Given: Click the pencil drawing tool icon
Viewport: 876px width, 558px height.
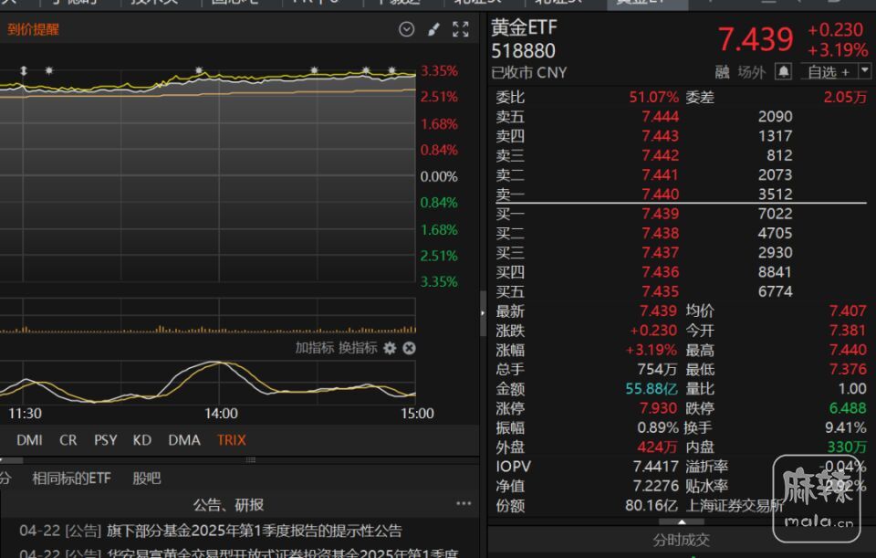Looking at the screenshot, I should pyautogui.click(x=433, y=29).
